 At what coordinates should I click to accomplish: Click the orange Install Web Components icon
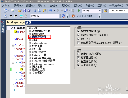[x=73, y=16]
